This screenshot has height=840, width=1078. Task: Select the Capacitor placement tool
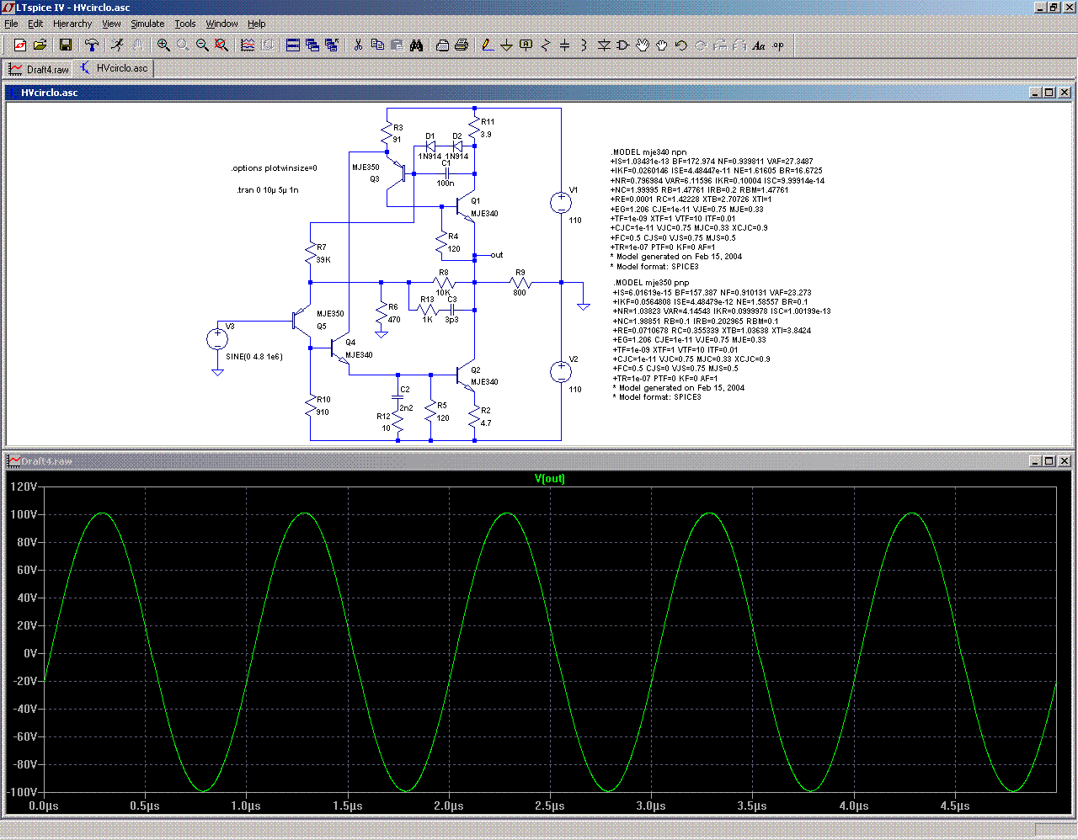(x=564, y=45)
